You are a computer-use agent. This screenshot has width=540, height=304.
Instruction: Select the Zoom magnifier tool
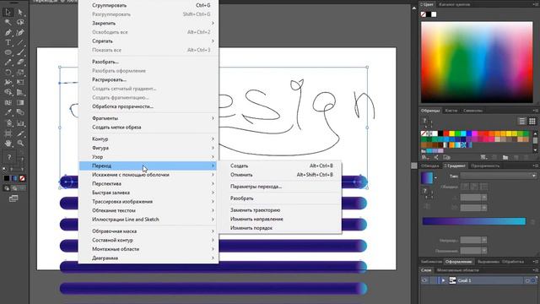pyautogui.click(x=20, y=143)
